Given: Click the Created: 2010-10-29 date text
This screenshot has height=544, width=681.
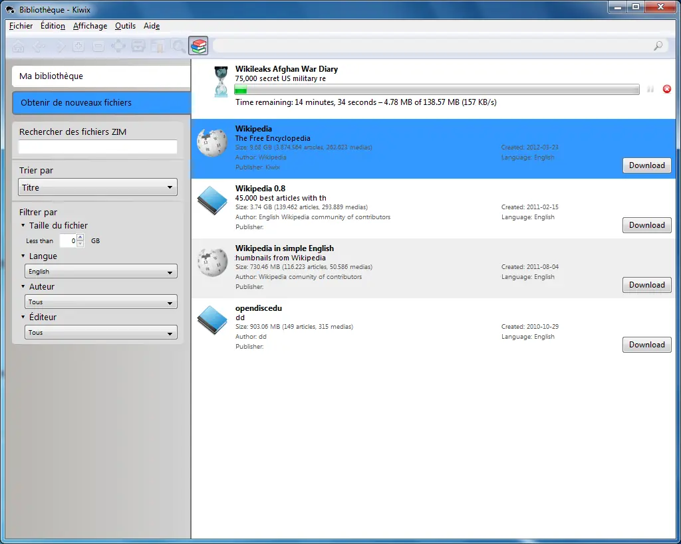Looking at the screenshot, I should click(530, 327).
